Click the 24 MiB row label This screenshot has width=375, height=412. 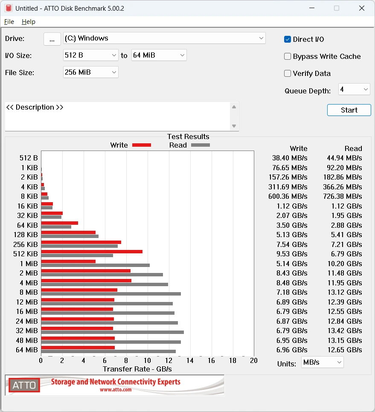(x=27, y=321)
